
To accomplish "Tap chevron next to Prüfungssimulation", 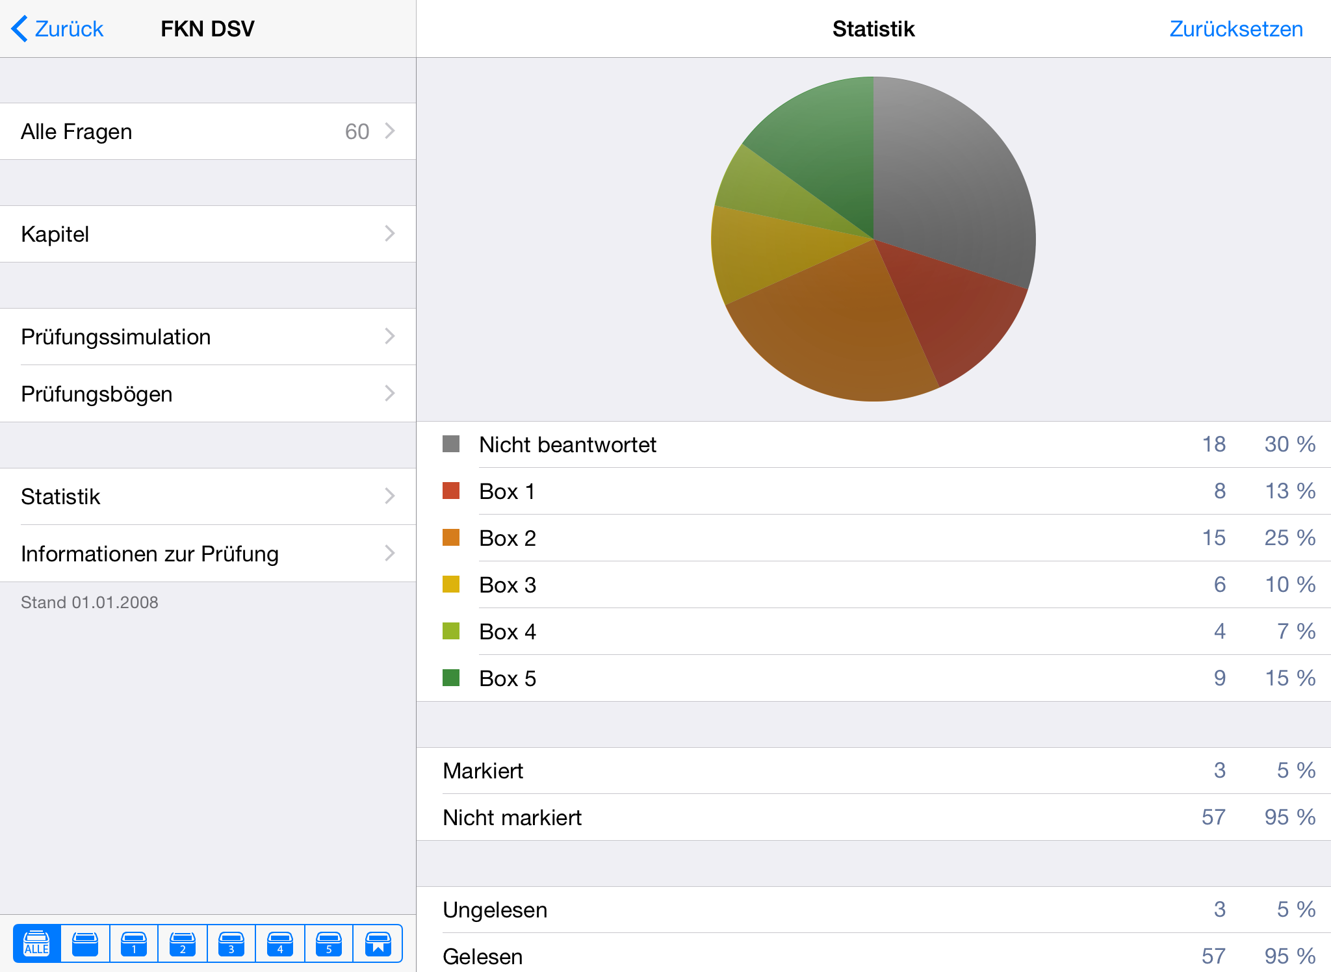I will pos(390,337).
